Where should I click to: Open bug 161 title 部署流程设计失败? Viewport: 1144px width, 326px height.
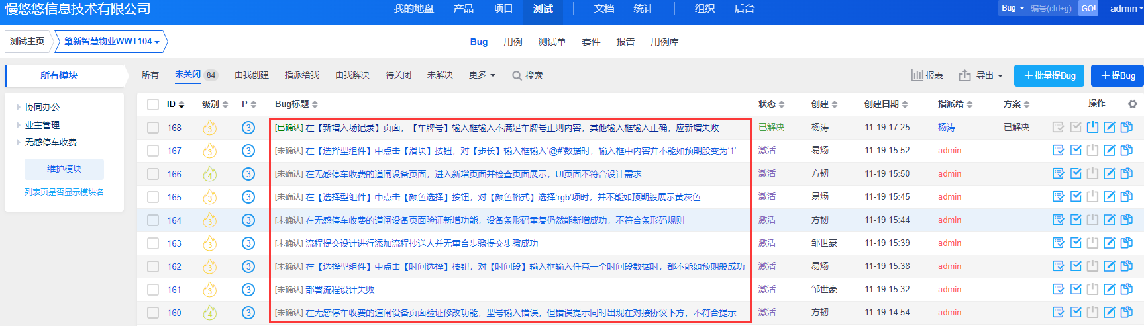[x=340, y=290]
